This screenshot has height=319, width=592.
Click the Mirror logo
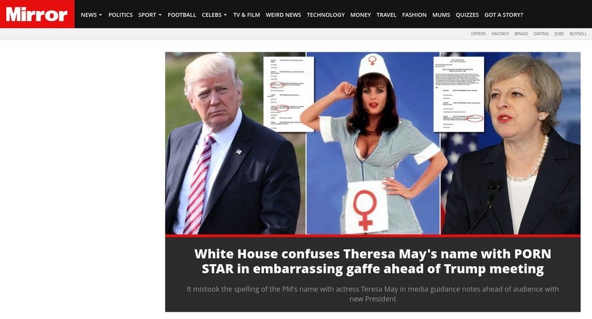click(37, 14)
